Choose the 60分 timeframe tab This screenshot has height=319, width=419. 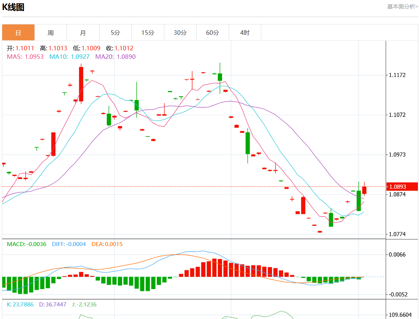(x=212, y=33)
